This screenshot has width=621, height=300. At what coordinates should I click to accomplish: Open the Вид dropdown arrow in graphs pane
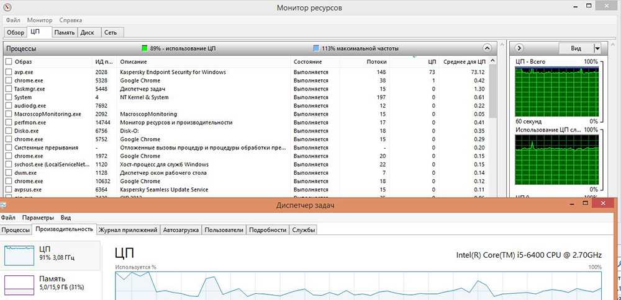(597, 48)
